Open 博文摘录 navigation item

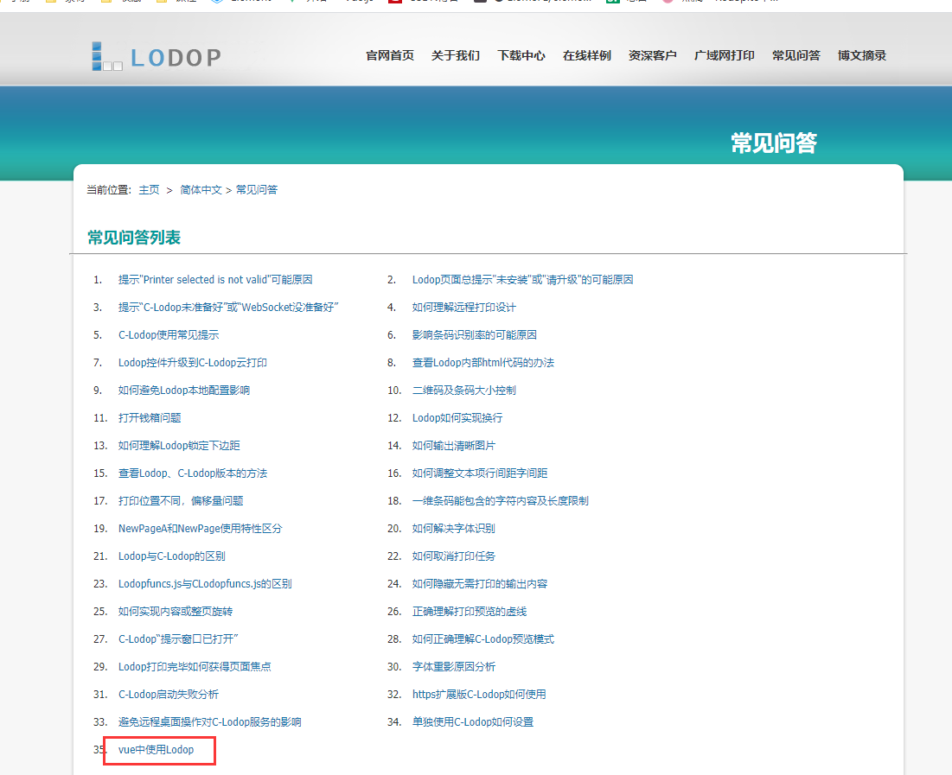(861, 56)
